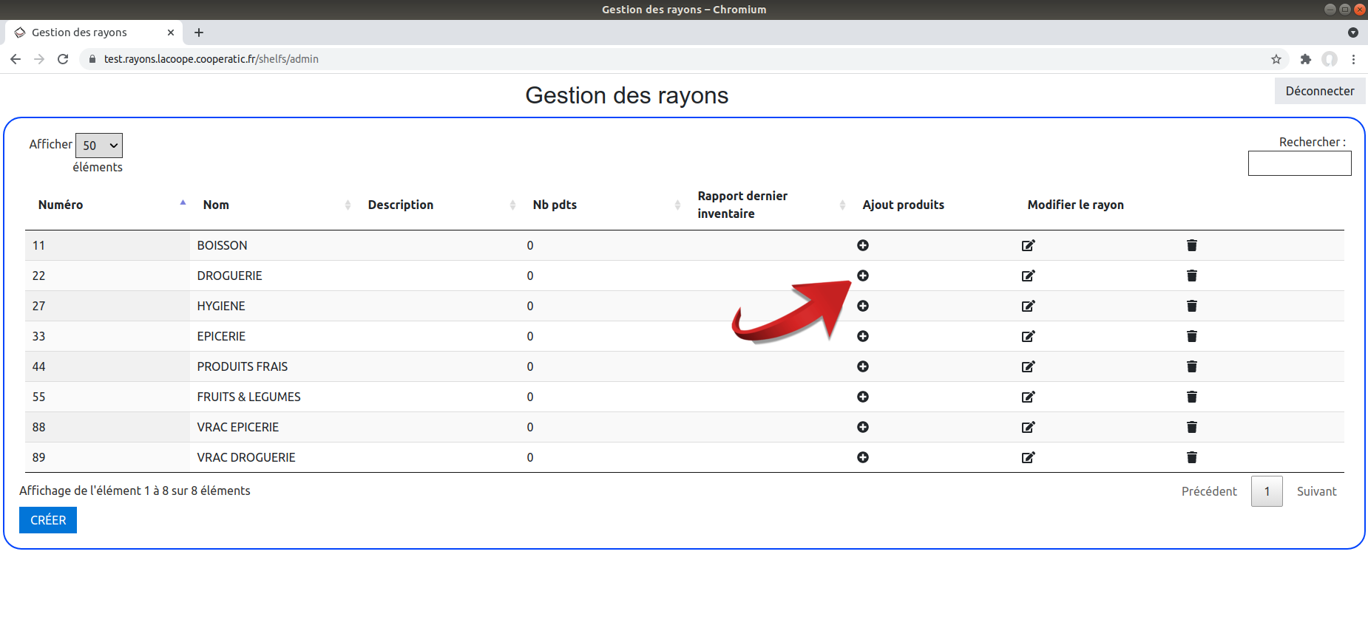Add products to VRAC EPICERIE shelf
The width and height of the screenshot is (1368, 639).
(x=862, y=427)
